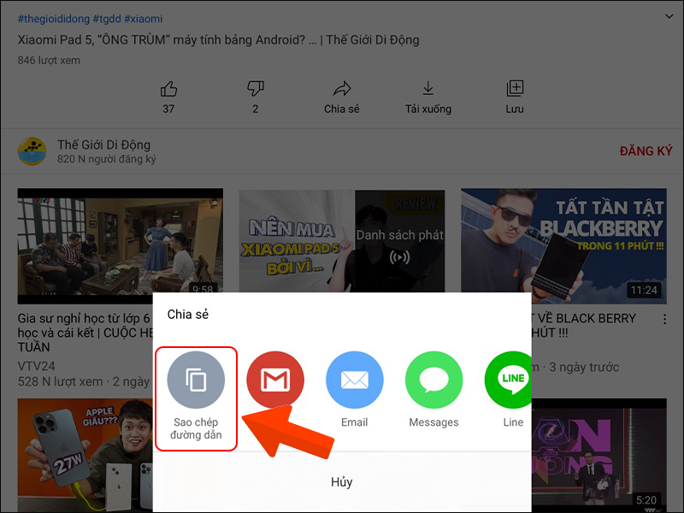Share via the Gmail icon

(x=275, y=380)
